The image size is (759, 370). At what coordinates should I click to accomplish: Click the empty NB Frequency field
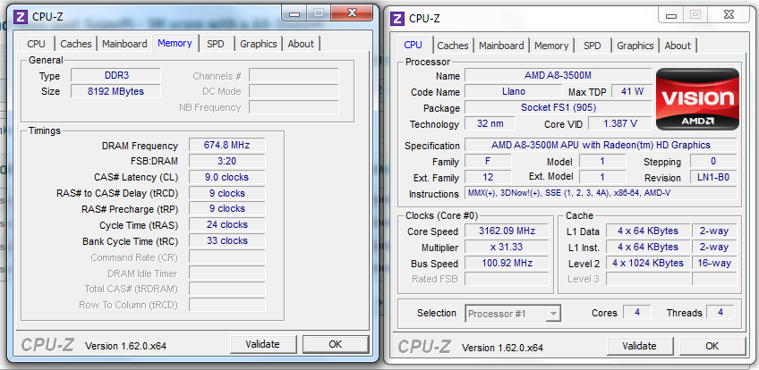(x=294, y=106)
